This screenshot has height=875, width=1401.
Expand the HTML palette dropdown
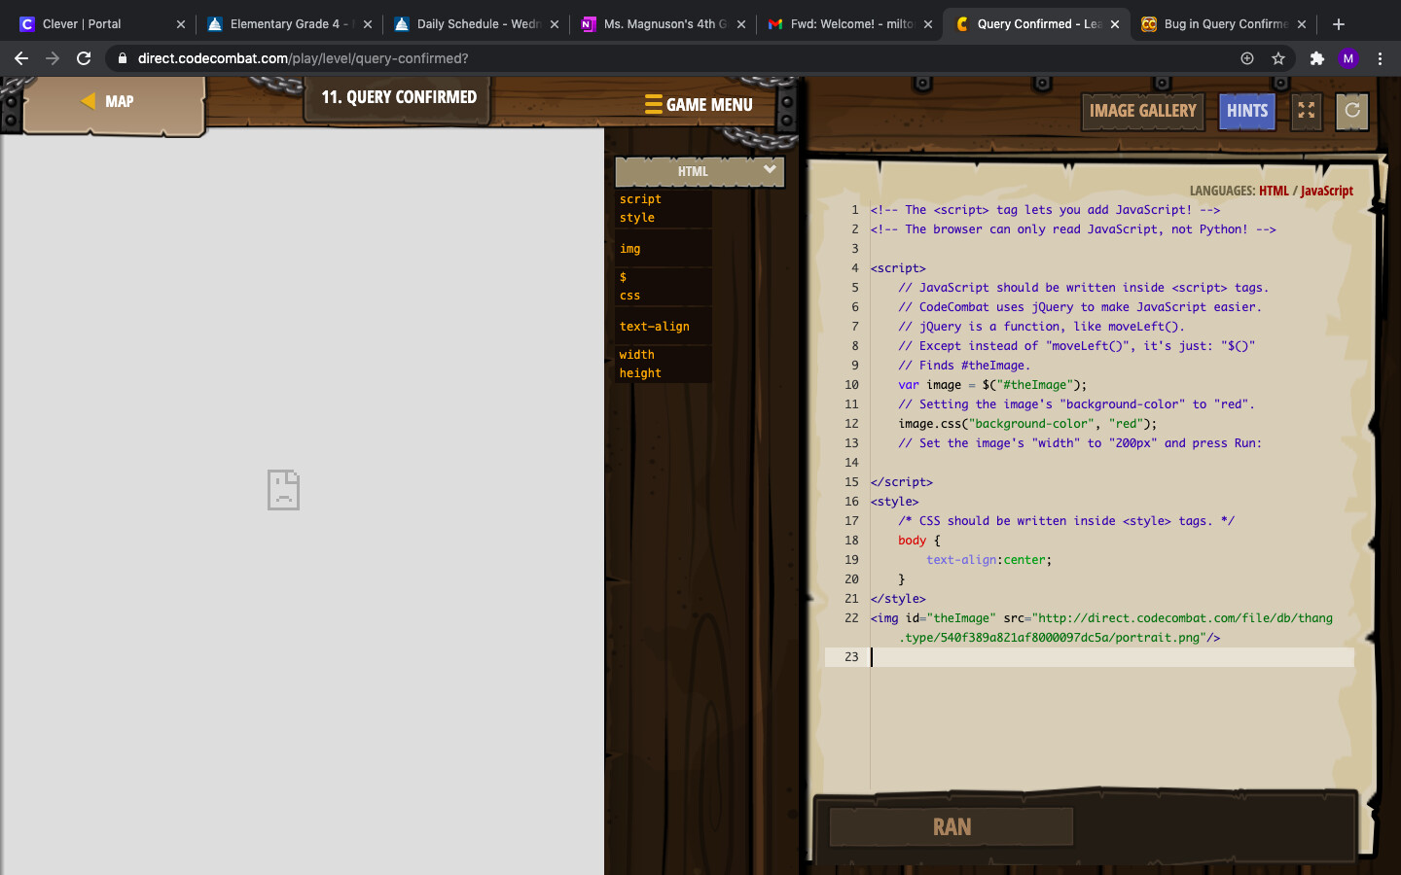[x=700, y=171]
